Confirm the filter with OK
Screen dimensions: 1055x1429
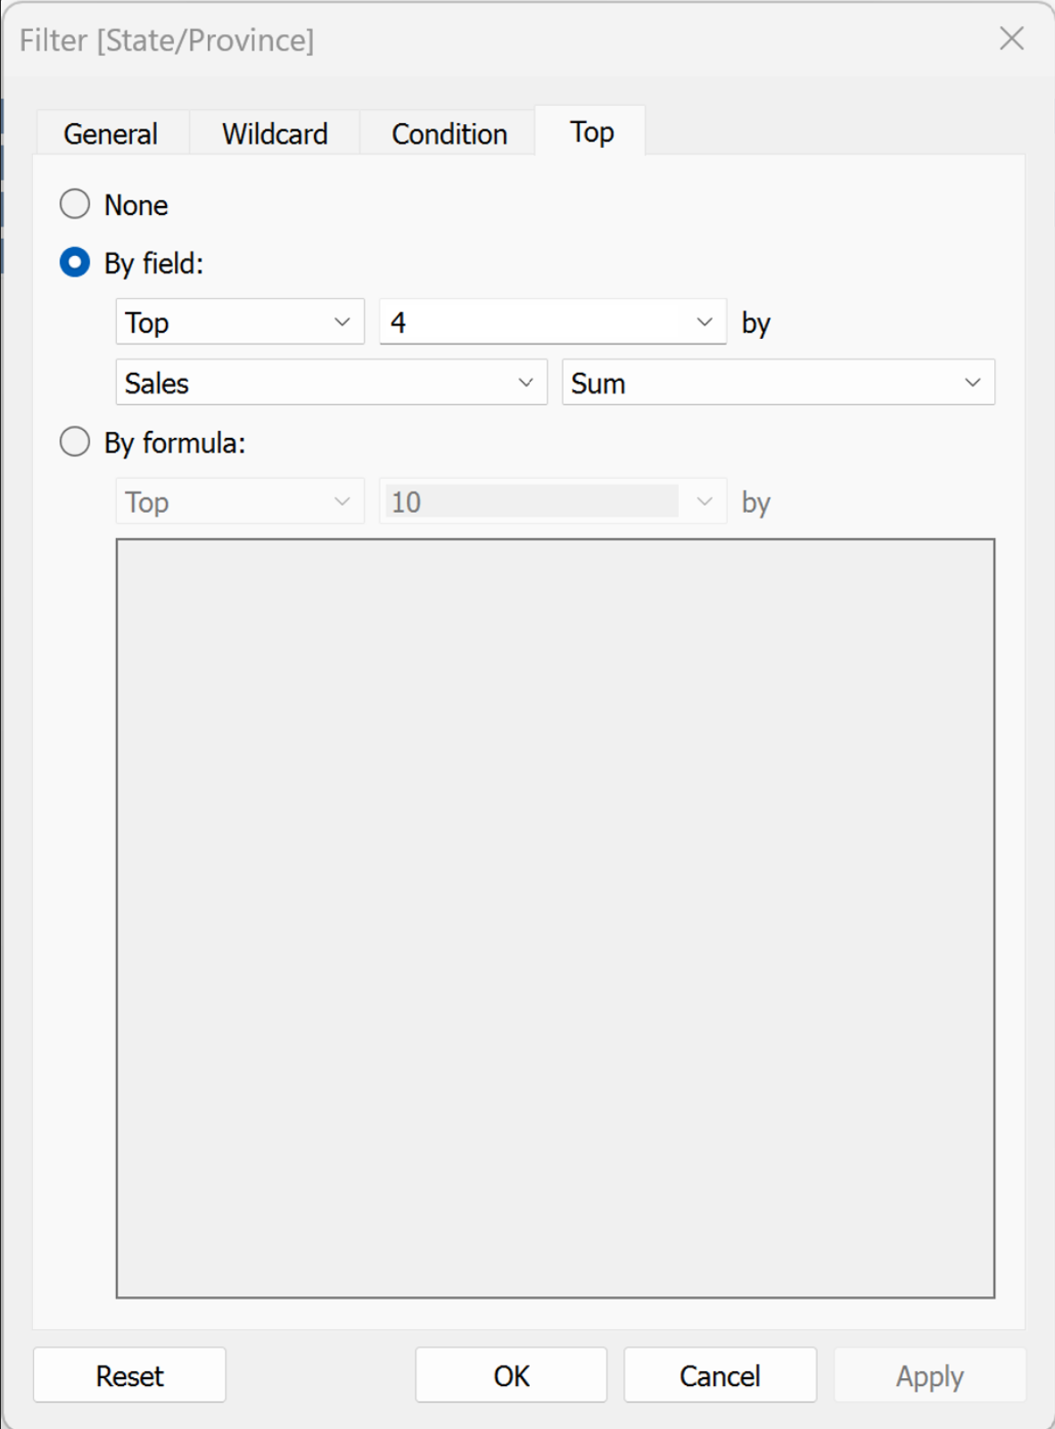511,1375
